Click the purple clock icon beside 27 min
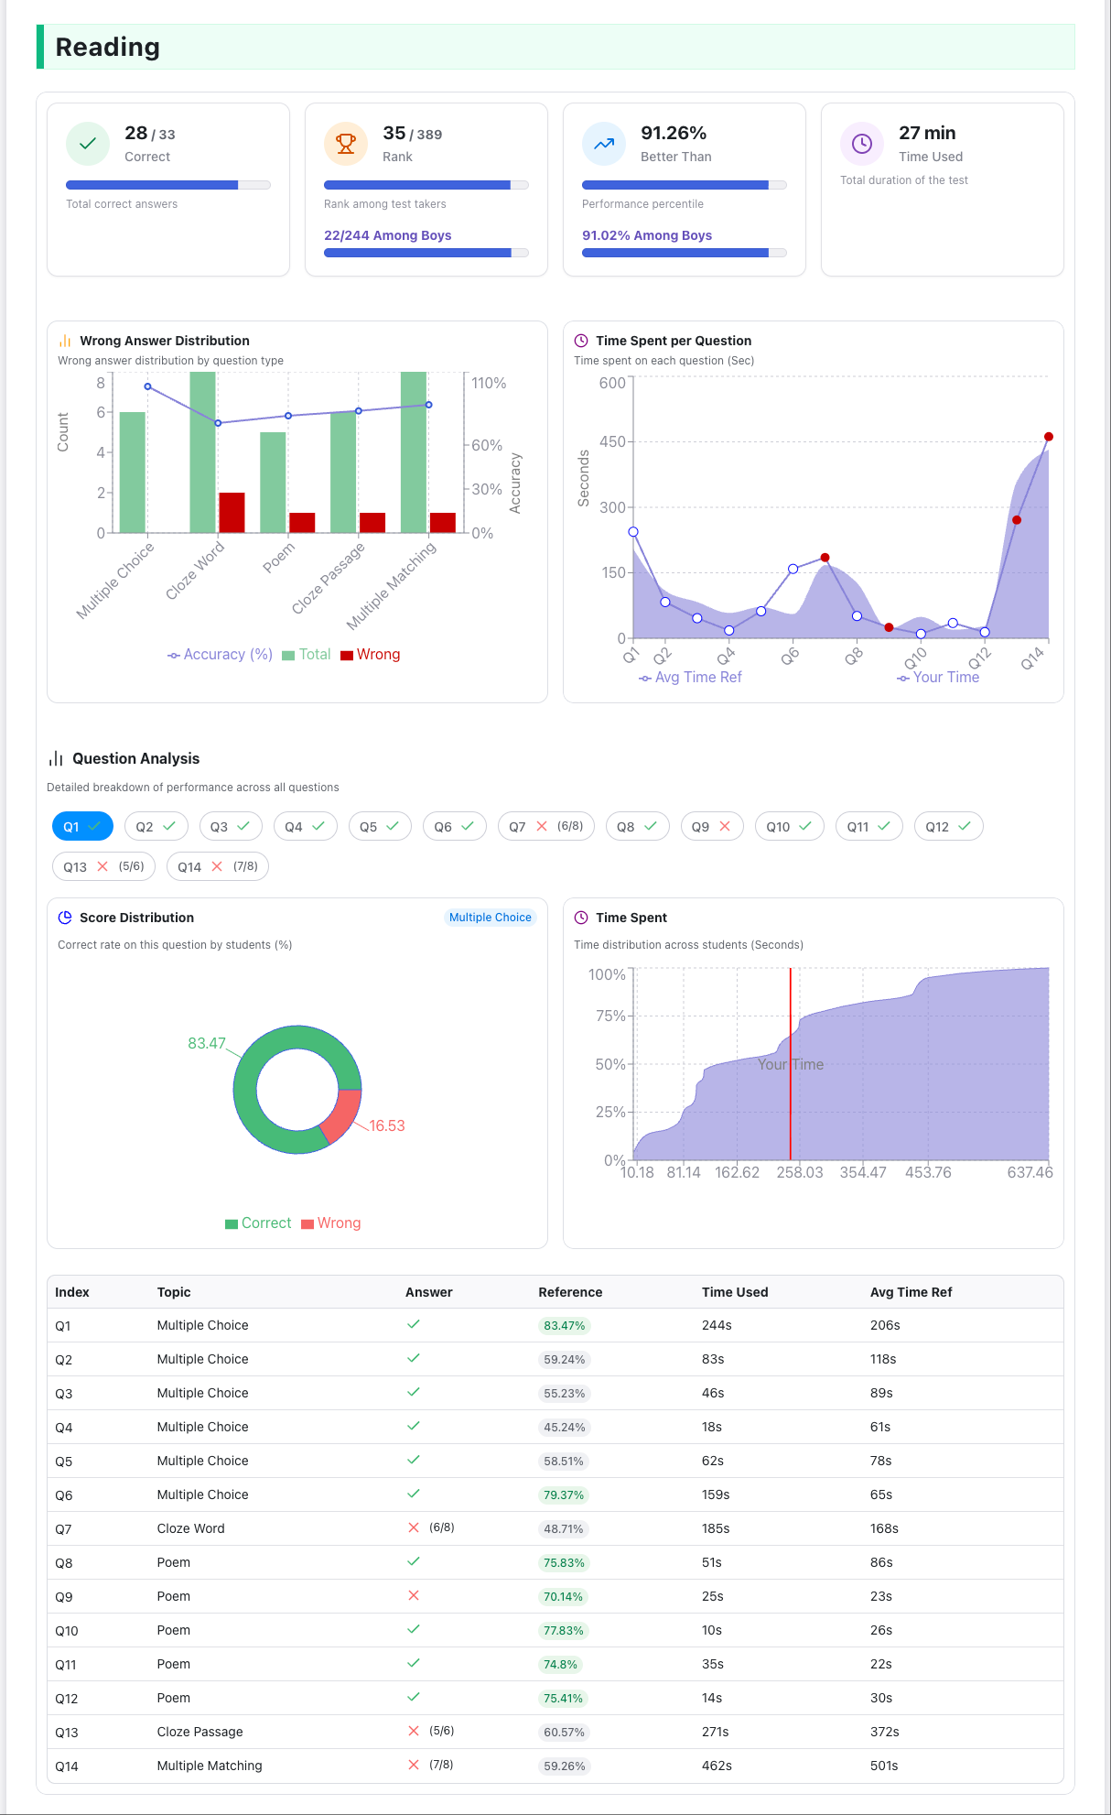The width and height of the screenshot is (1111, 1815). [862, 144]
